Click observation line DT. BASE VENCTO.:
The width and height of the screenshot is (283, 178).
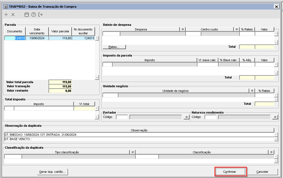[x=139, y=139]
